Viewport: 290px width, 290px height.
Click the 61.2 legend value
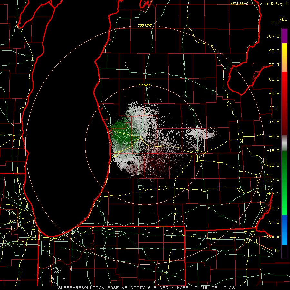(x=274, y=79)
